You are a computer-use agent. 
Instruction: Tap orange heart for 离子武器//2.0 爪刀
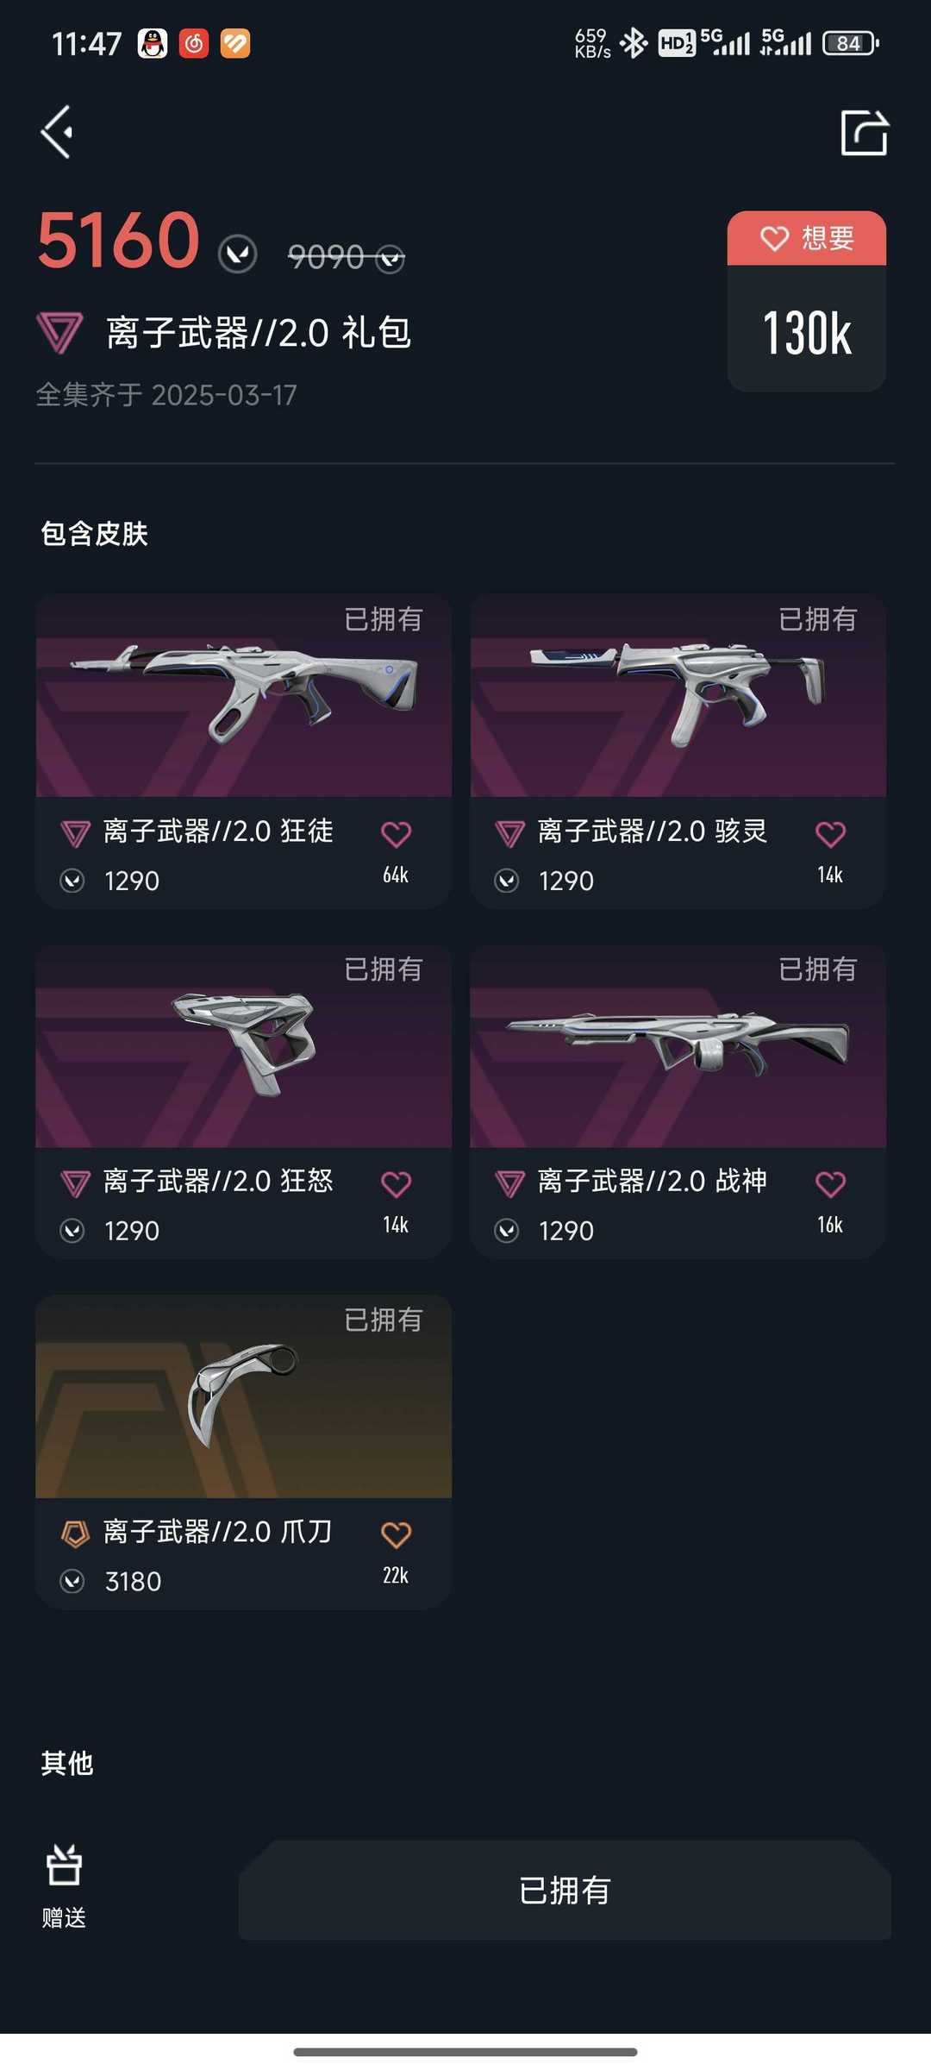[x=396, y=1534]
